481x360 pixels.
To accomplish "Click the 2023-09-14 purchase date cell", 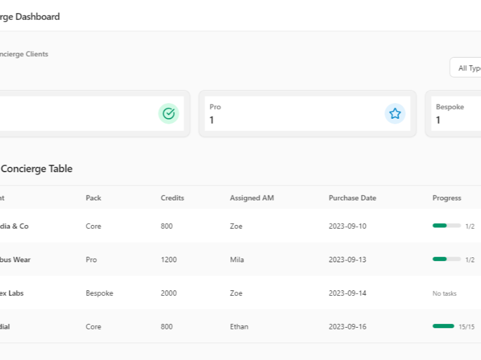I will point(348,293).
